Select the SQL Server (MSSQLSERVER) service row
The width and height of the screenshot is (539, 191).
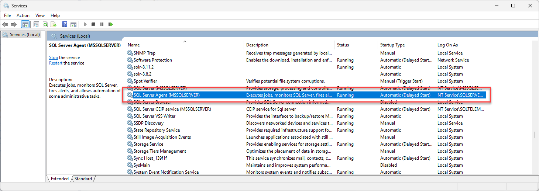tap(306, 88)
